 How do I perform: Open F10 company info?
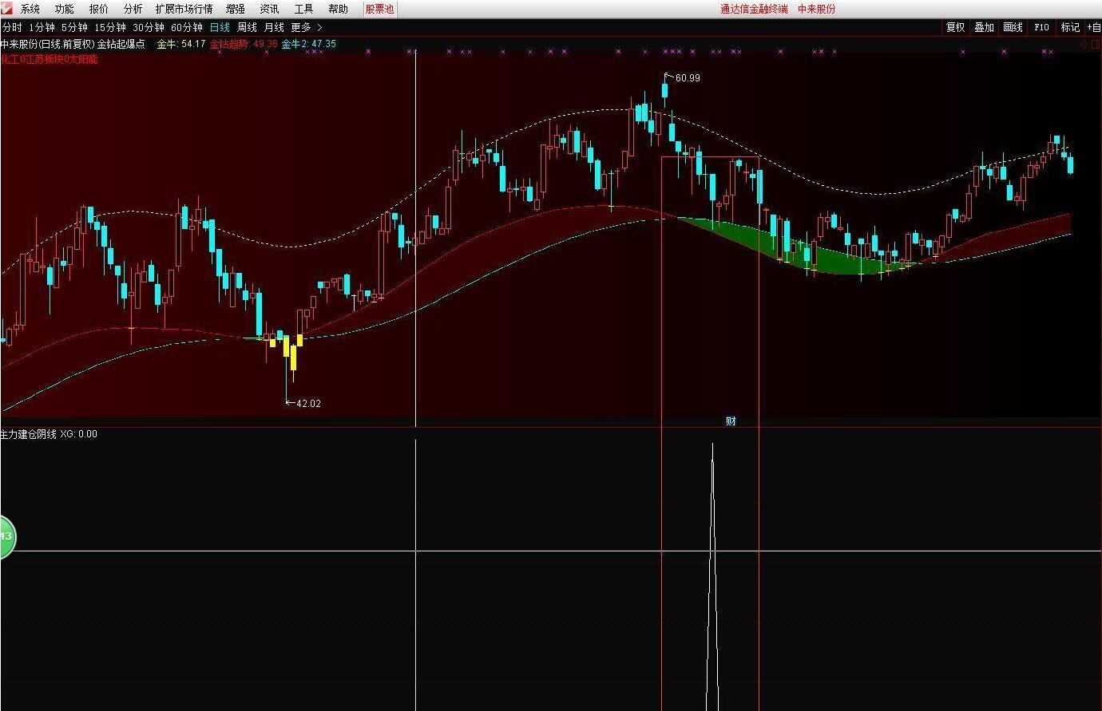[x=1042, y=27]
